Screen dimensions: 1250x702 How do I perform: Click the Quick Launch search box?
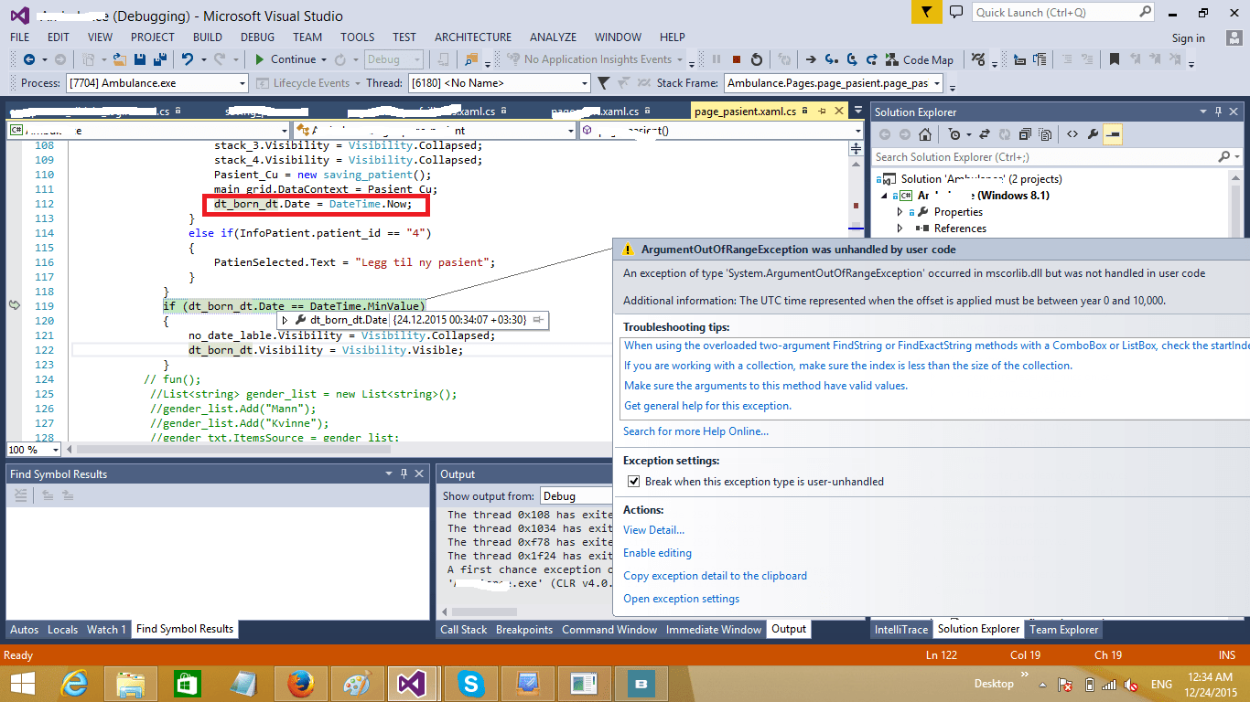pyautogui.click(x=1062, y=13)
